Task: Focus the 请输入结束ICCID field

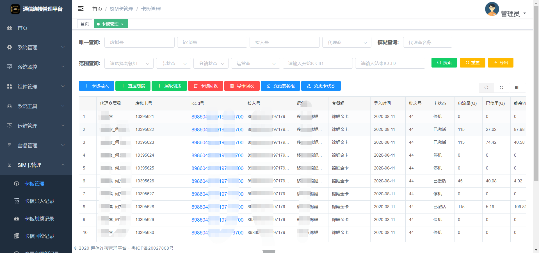Action: coord(390,63)
